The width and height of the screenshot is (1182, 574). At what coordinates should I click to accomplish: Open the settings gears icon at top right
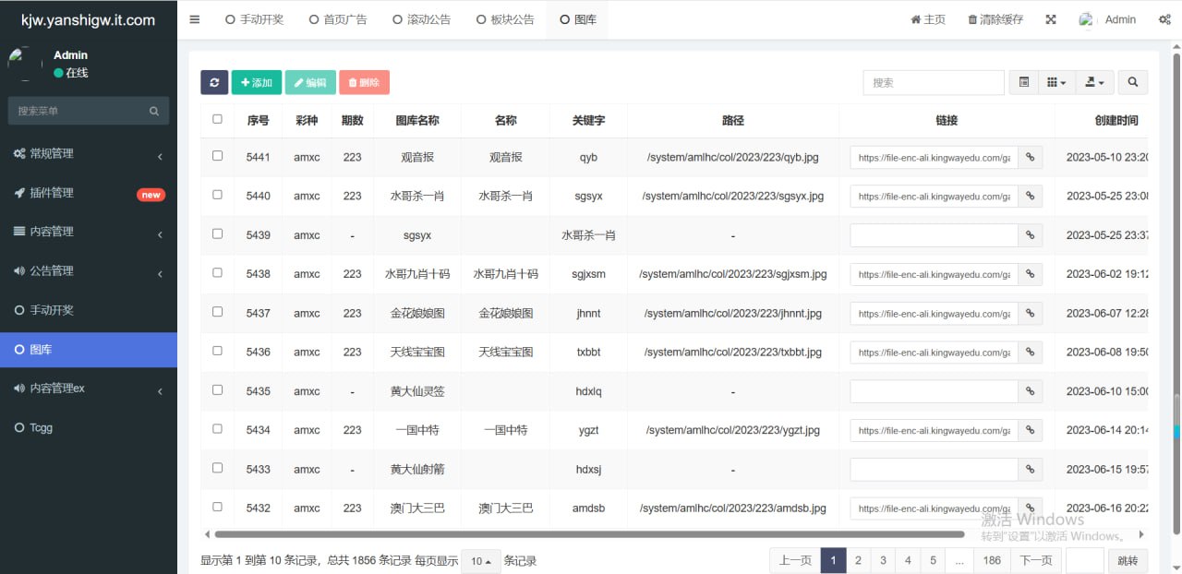pos(1164,19)
